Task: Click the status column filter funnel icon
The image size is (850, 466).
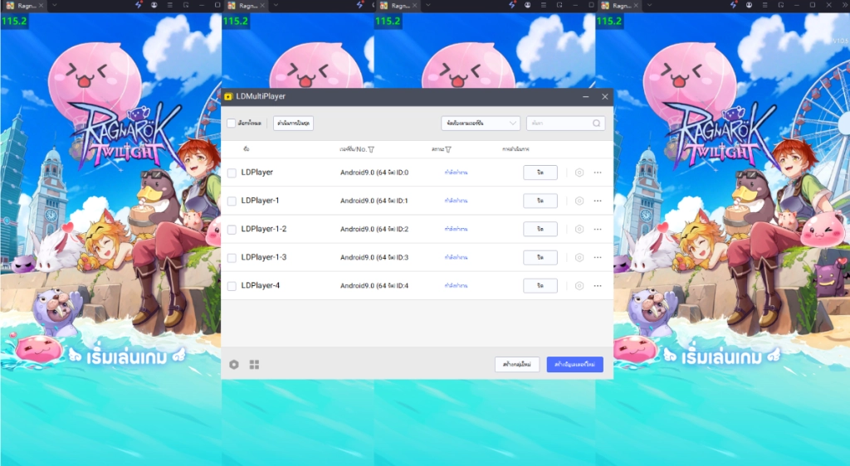Action: coord(447,149)
